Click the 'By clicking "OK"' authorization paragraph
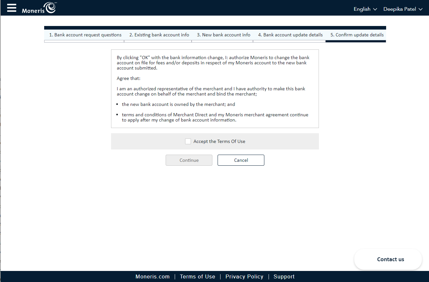The image size is (429, 282). (x=213, y=63)
